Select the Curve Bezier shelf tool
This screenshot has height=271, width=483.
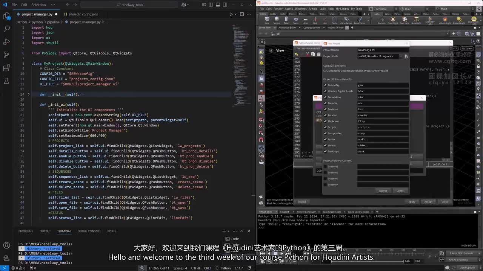point(346,20)
